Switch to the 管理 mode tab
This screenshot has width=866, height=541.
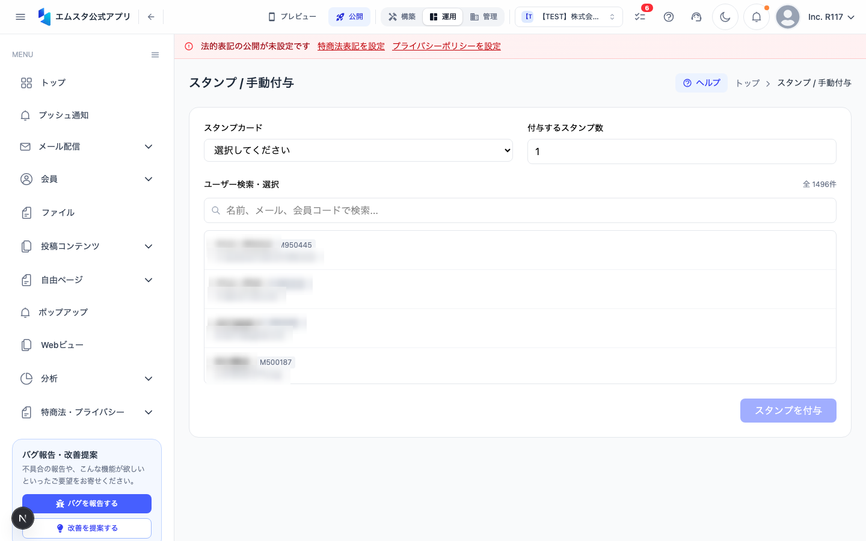coord(484,17)
